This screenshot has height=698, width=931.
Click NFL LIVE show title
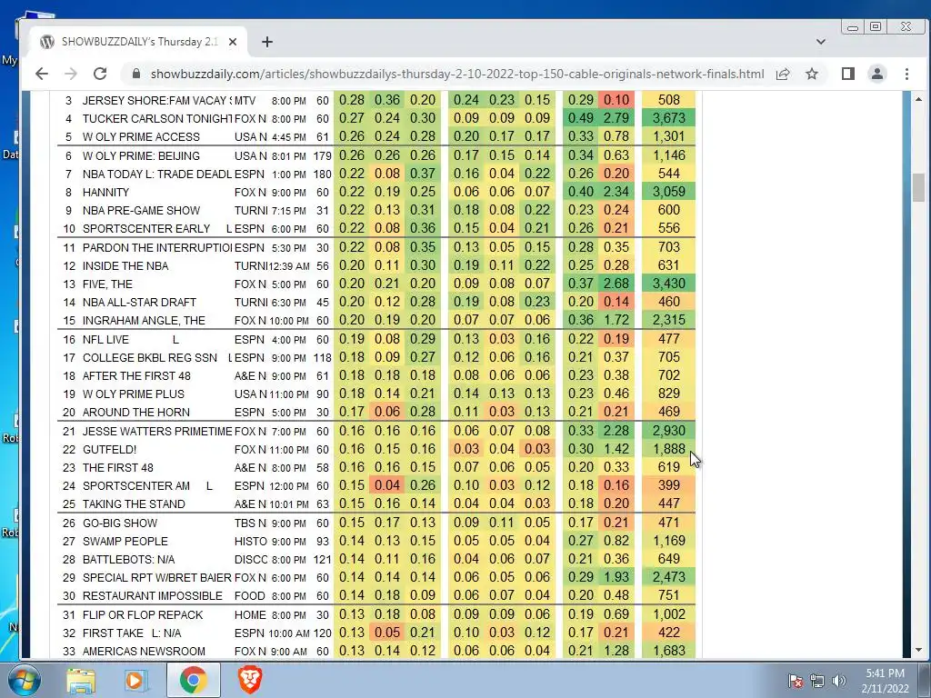click(x=105, y=340)
